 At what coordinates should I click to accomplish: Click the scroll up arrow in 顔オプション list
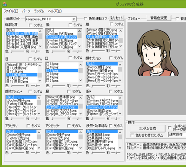pyautogui.click(x=120, y=64)
